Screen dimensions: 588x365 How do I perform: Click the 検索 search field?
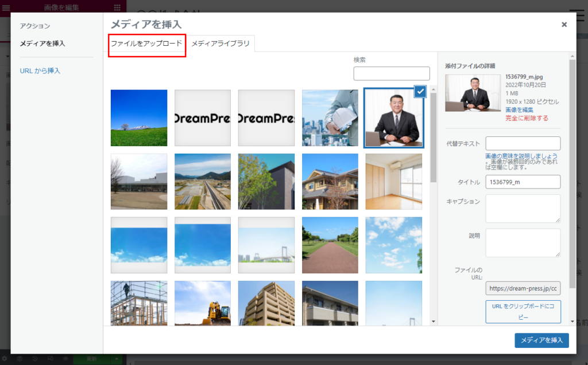(392, 73)
